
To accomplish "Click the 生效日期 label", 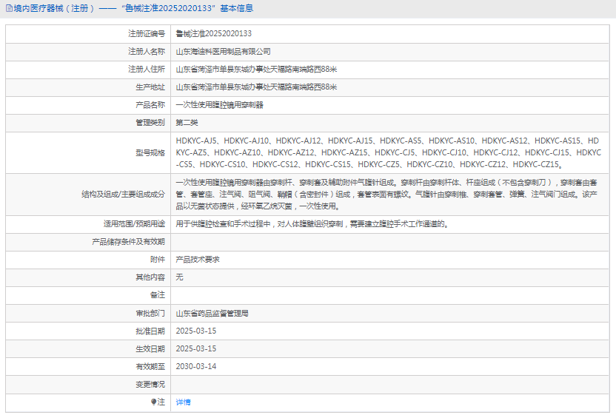I will coord(150,348).
